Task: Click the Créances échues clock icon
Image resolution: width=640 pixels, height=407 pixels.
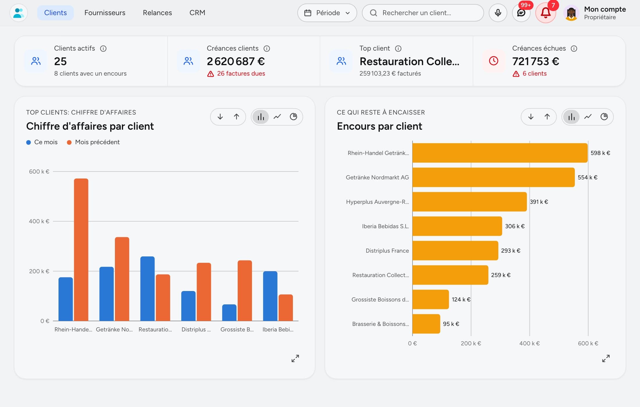Action: coord(494,61)
